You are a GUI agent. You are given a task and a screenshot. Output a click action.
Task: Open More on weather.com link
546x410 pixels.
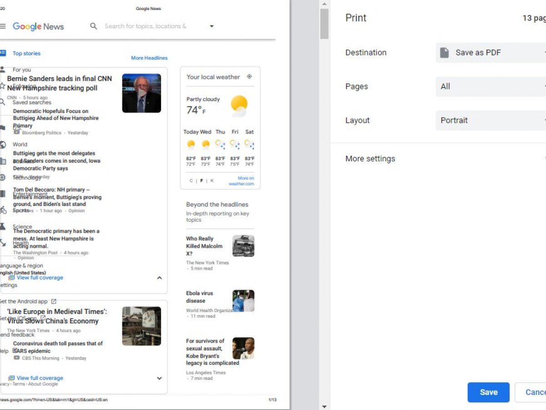coord(242,181)
